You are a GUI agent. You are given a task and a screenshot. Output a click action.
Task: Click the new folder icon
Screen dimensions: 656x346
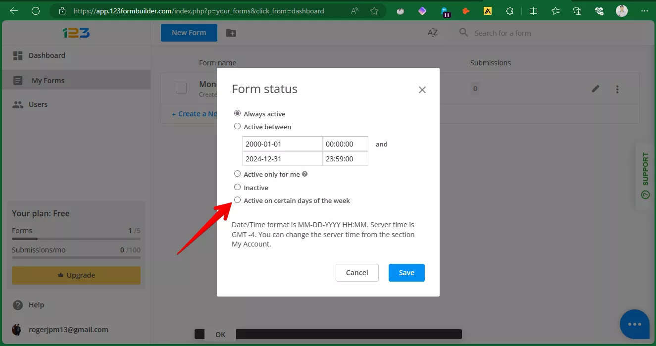[231, 33]
